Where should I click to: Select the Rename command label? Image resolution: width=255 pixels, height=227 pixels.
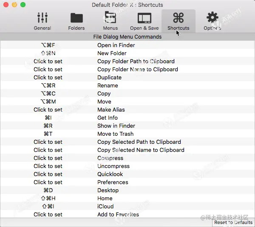coord(108,86)
